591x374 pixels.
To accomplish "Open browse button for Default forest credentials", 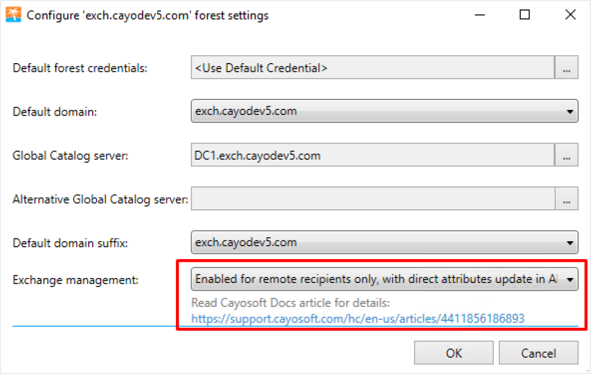I will (566, 68).
